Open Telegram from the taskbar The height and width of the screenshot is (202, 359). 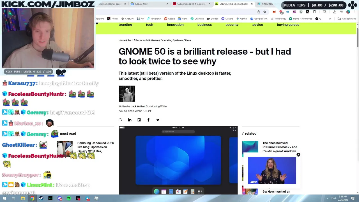click(x=87, y=198)
